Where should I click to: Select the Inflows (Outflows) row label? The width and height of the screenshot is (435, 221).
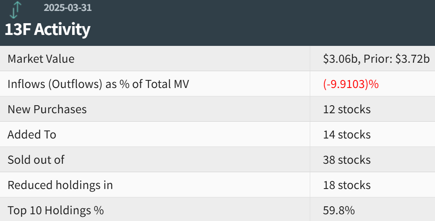click(x=98, y=84)
